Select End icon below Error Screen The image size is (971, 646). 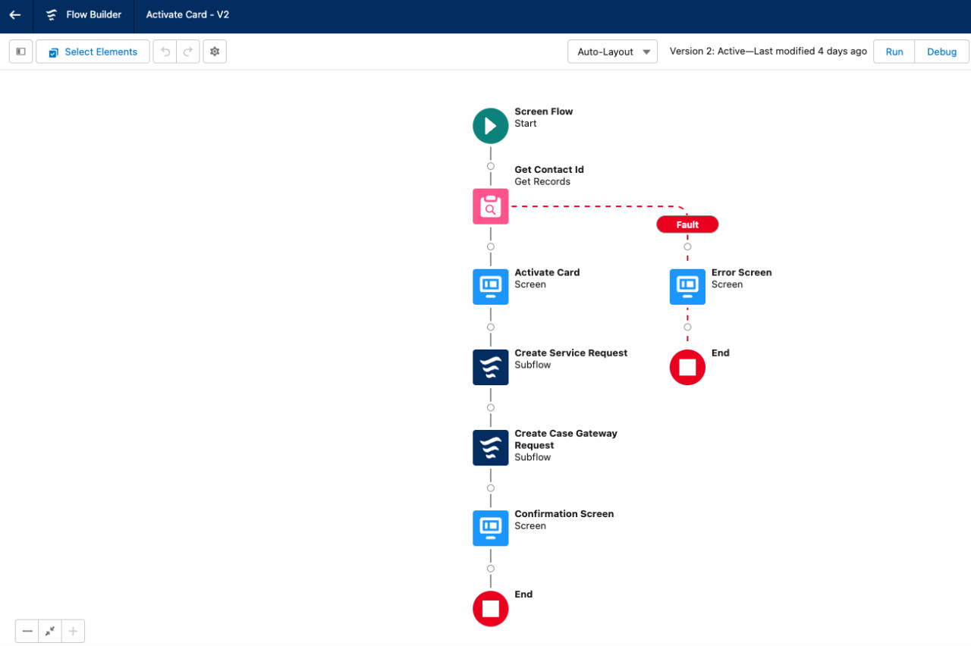pos(687,367)
